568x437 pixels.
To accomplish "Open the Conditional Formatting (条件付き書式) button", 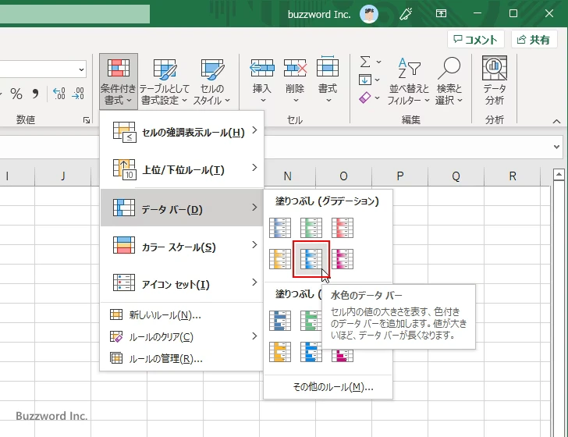I will [119, 81].
